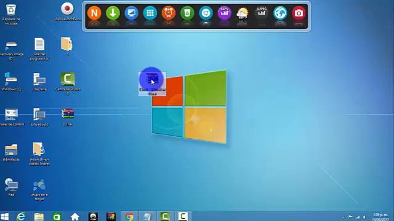The image size is (394, 221).
Task: Click the purple 56% usage meter icon
Action: click(224, 13)
